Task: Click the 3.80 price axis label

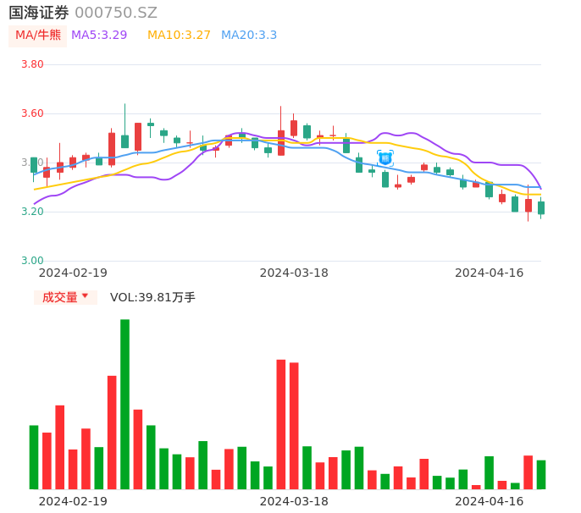Action: [32, 64]
